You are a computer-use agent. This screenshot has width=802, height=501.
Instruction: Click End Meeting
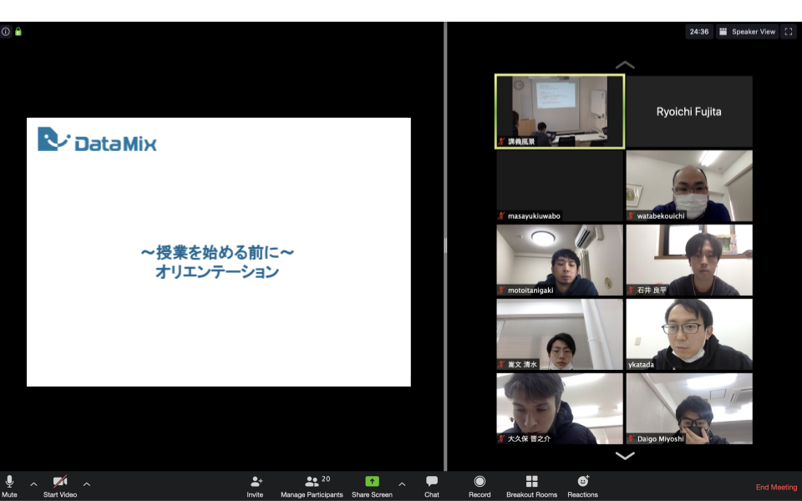pyautogui.click(x=776, y=487)
